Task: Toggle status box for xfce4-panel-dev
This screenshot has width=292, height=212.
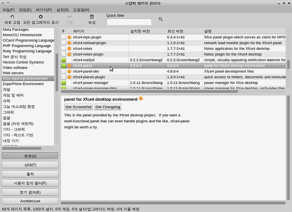Action: [x=64, y=71]
